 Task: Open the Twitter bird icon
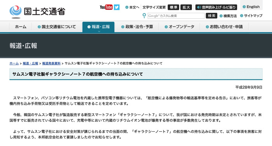coord(117,7)
